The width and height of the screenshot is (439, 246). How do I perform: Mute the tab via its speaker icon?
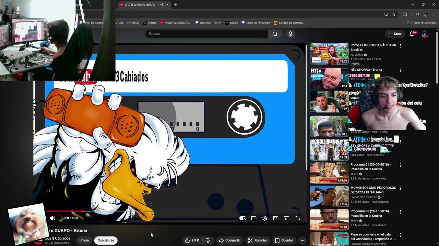[162, 4]
